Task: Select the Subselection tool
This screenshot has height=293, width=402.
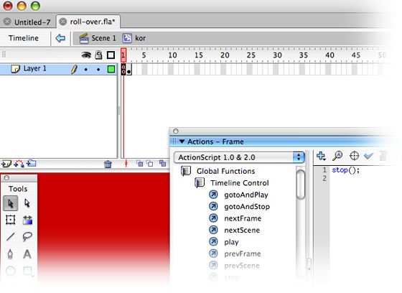Action: [x=27, y=203]
